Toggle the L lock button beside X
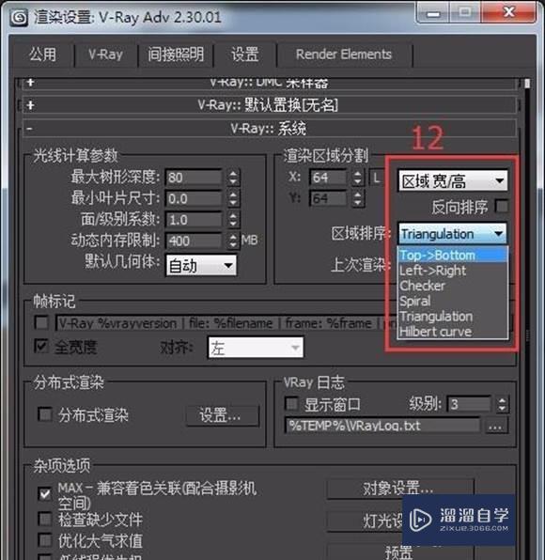Image resolution: width=545 pixels, height=560 pixels. pyautogui.click(x=376, y=178)
